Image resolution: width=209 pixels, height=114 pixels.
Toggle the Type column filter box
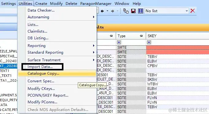coord(119,42)
